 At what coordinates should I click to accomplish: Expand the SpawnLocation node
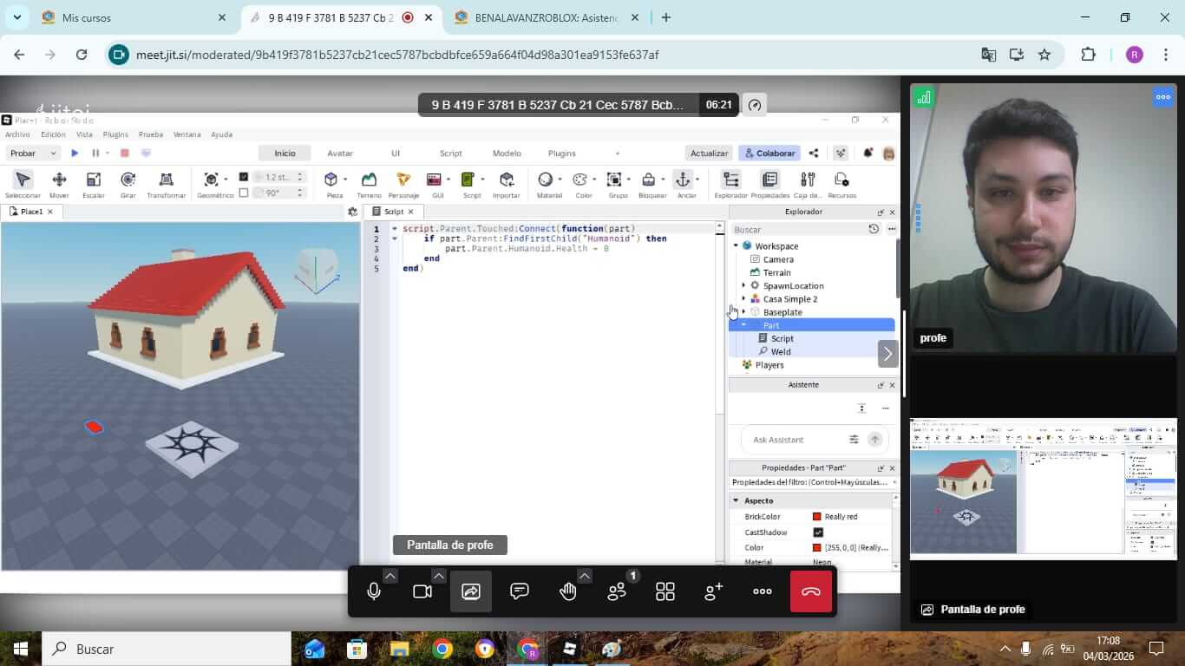coord(743,285)
